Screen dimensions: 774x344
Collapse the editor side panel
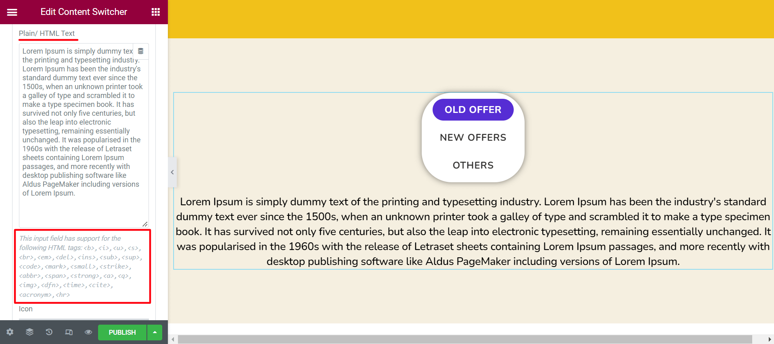click(172, 172)
